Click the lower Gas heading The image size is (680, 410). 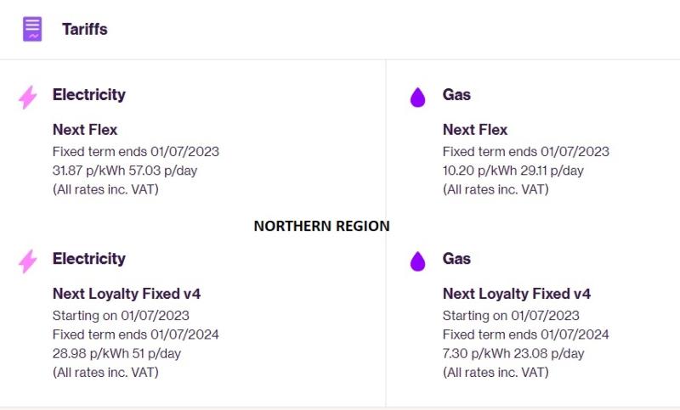click(456, 258)
